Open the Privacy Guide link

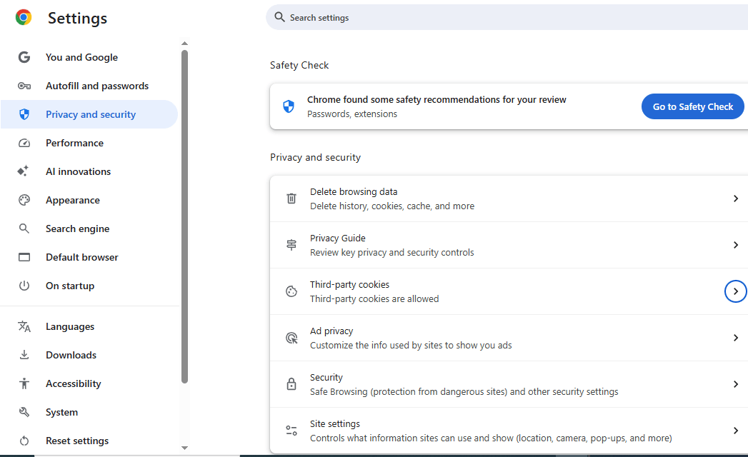pyautogui.click(x=337, y=237)
